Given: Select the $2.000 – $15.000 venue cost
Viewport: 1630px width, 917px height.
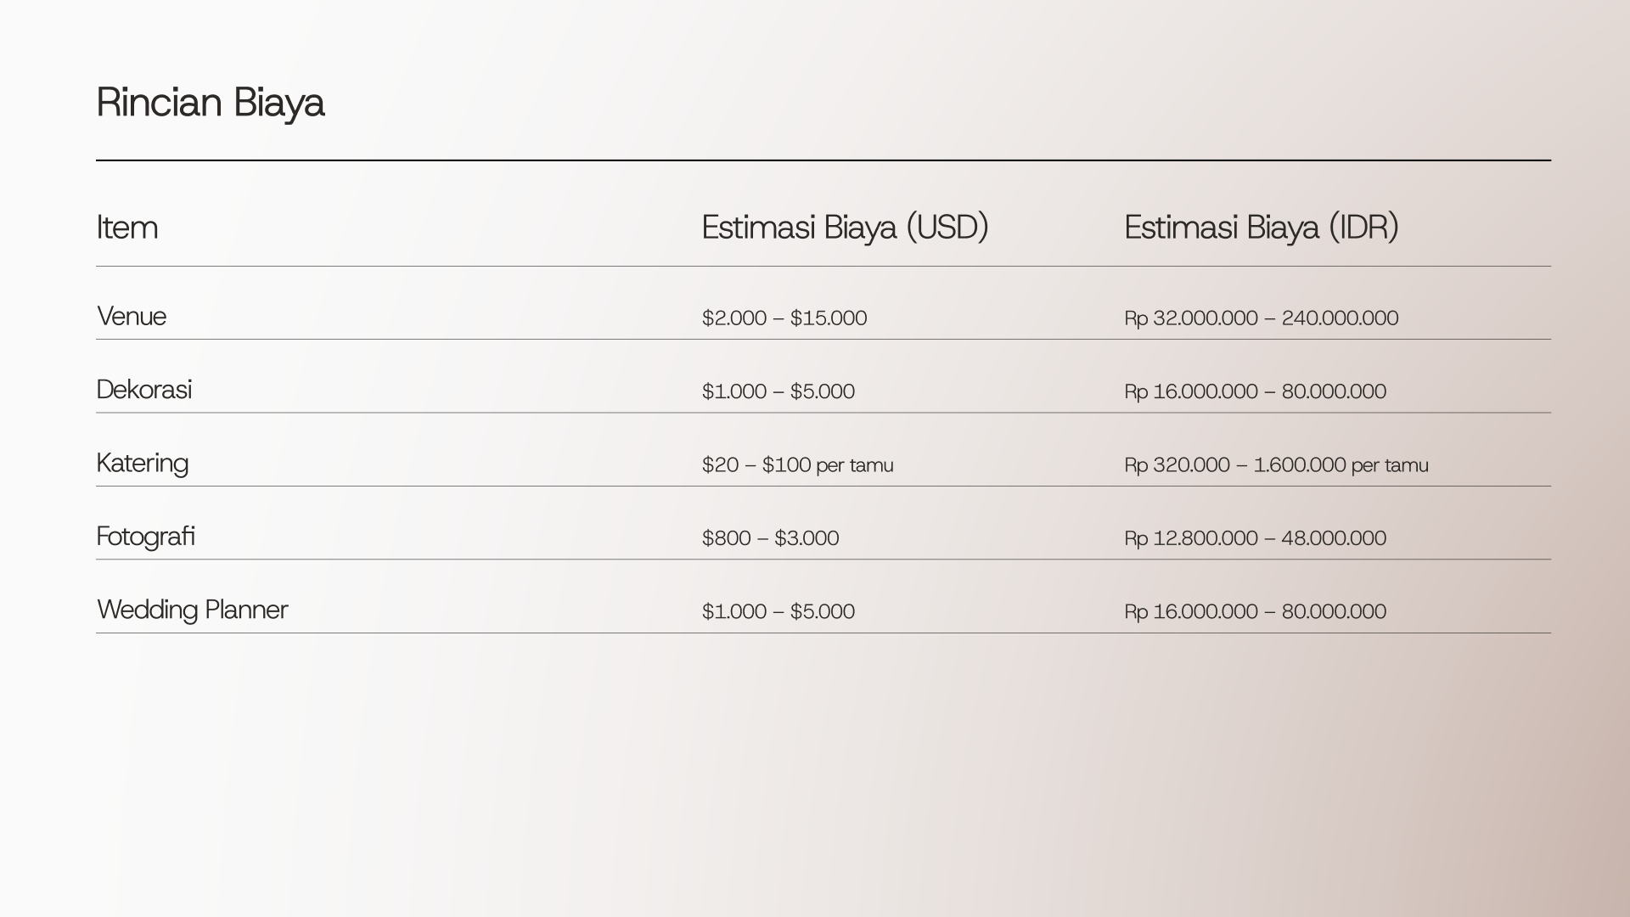Looking at the screenshot, I should [784, 318].
